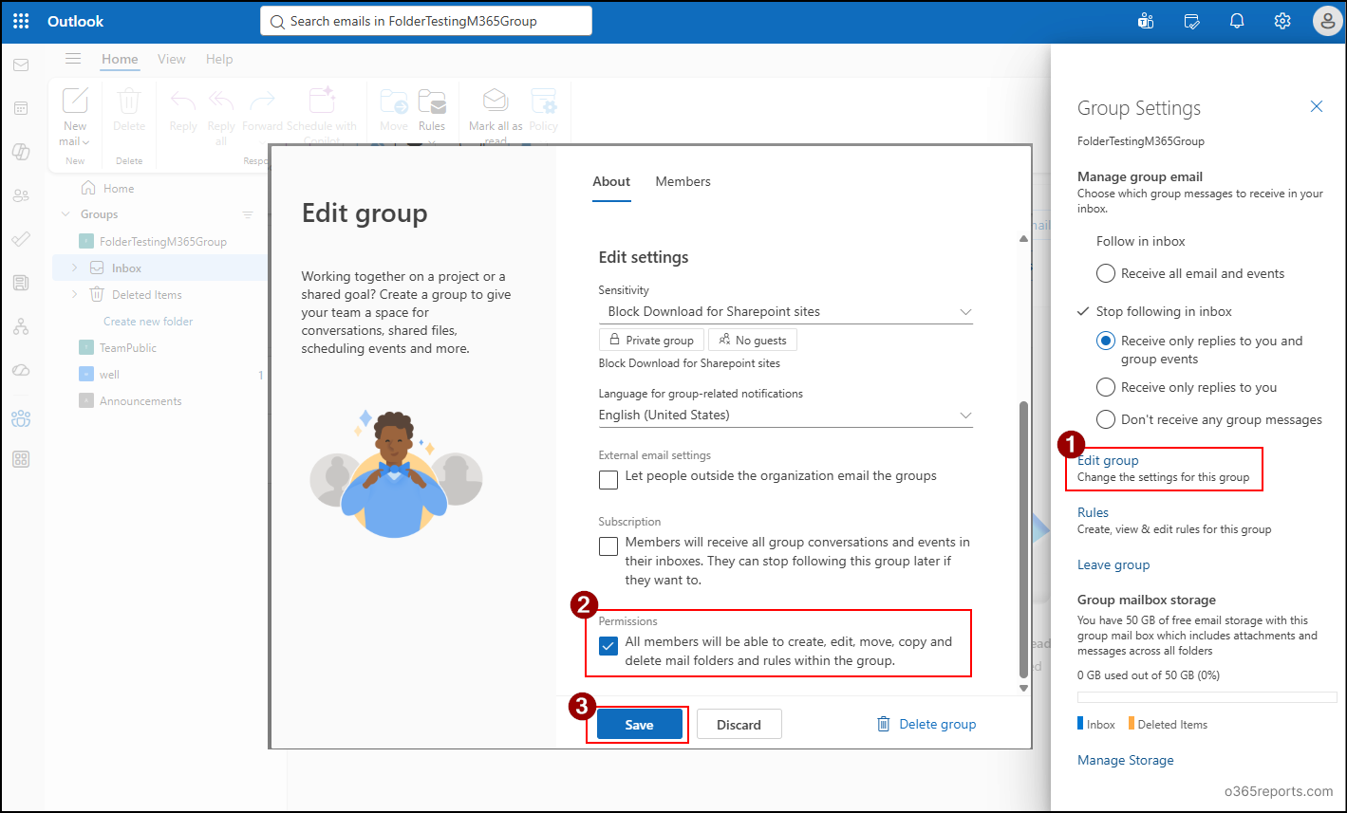Select Receive all email and events

point(1106,273)
